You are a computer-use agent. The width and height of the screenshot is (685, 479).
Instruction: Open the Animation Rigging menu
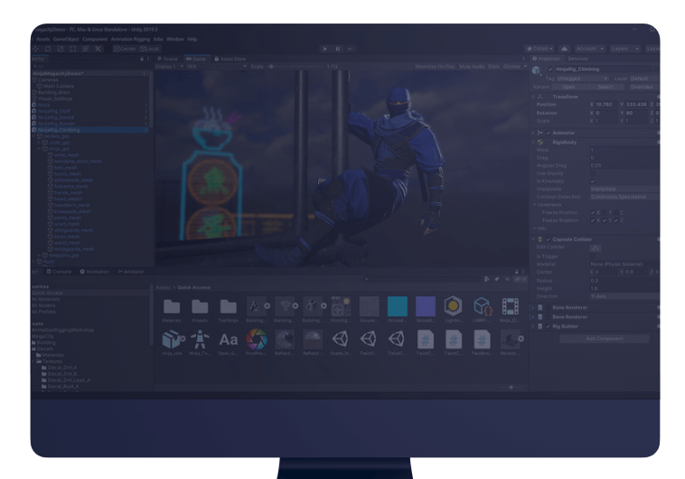[130, 39]
